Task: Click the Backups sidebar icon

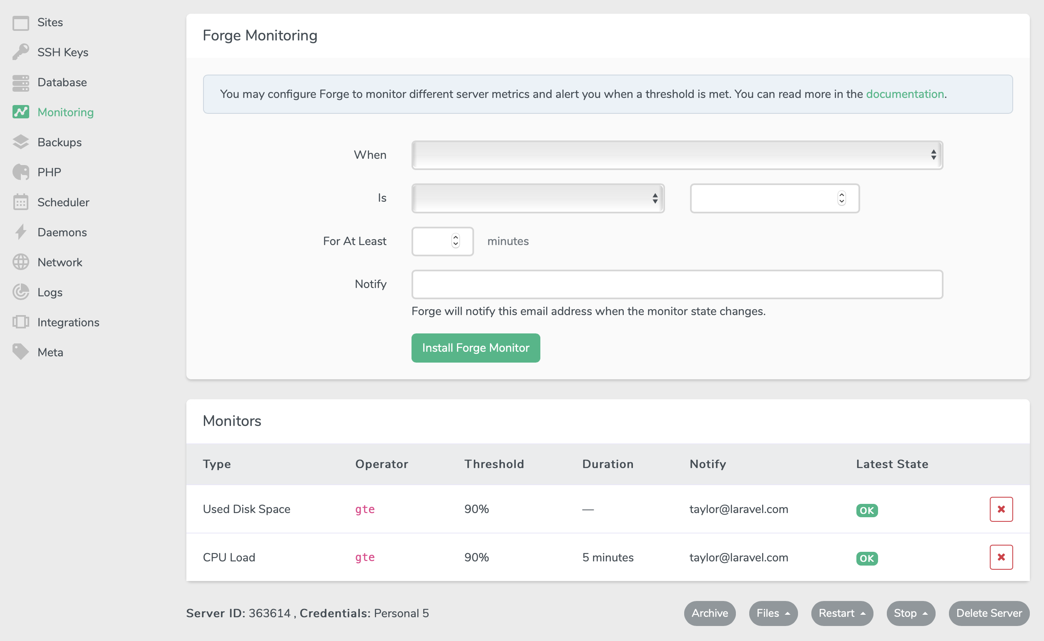Action: [x=21, y=142]
